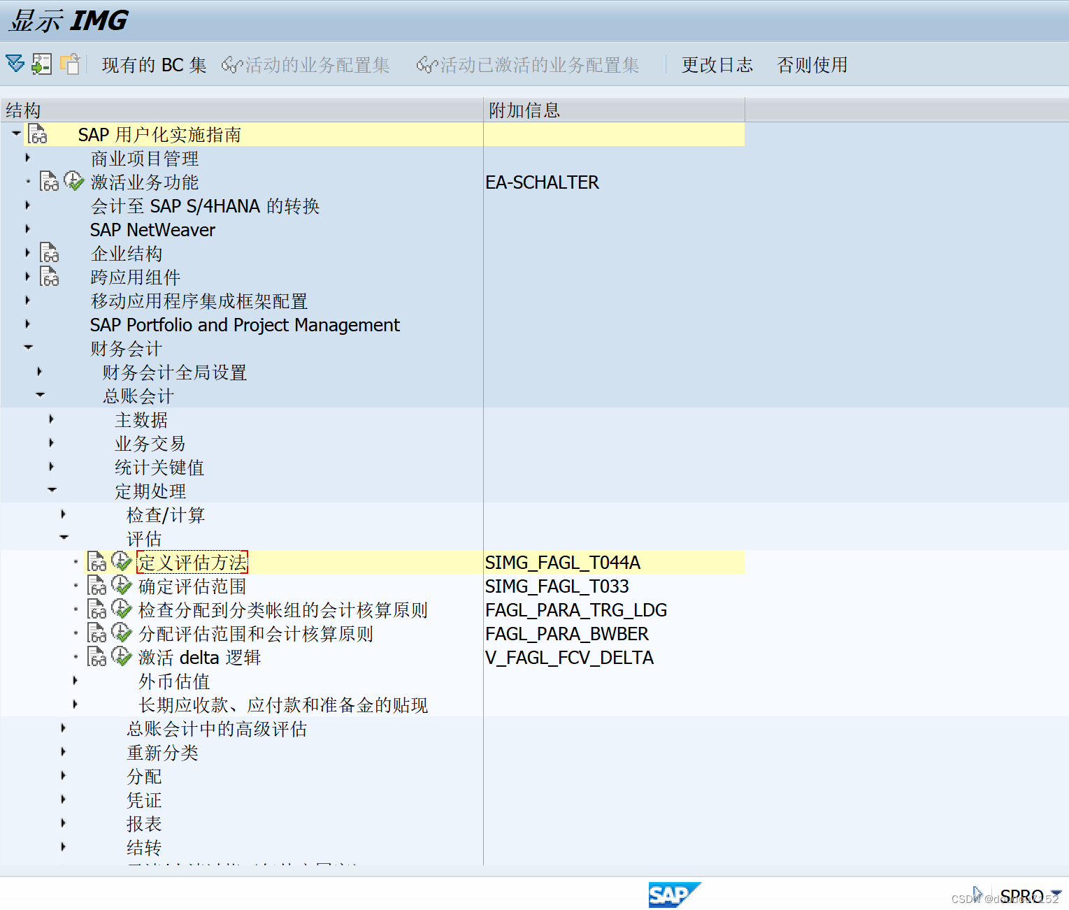This screenshot has height=910, width=1069.
Task: Select 定义评估方法 tree entry
Action: (192, 563)
